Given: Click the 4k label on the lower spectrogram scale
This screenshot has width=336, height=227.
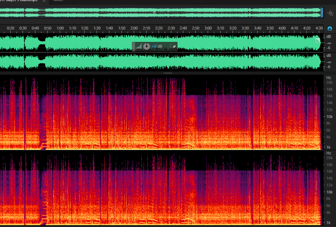Looking at the screenshot, I should 329,212.
